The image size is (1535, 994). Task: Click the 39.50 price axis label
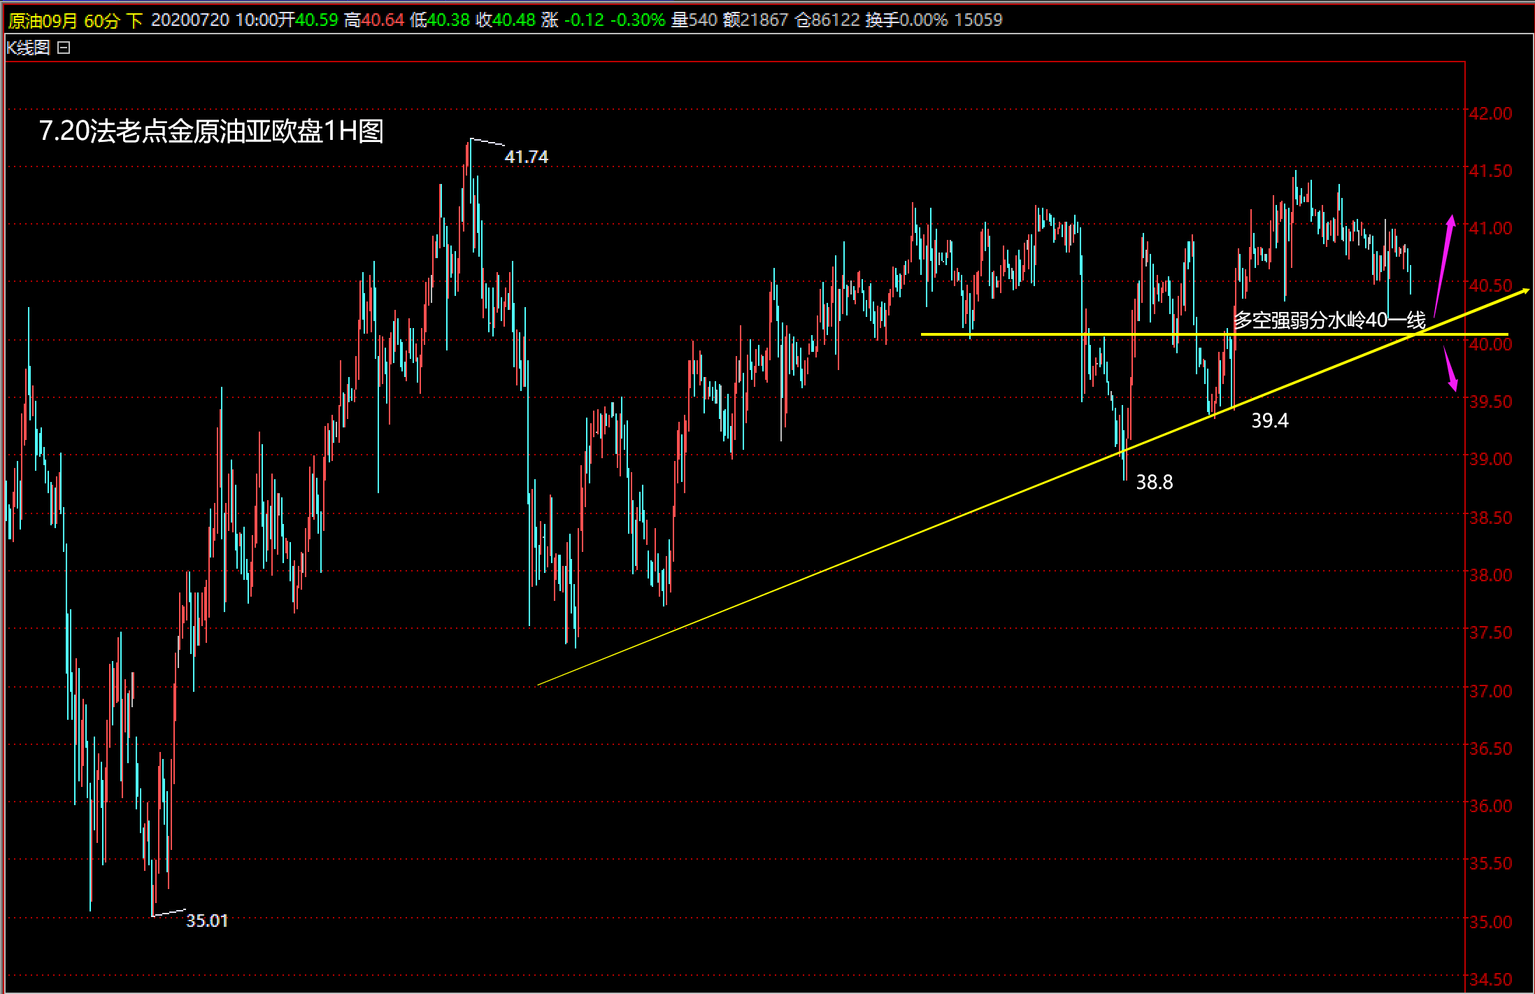(x=1490, y=402)
